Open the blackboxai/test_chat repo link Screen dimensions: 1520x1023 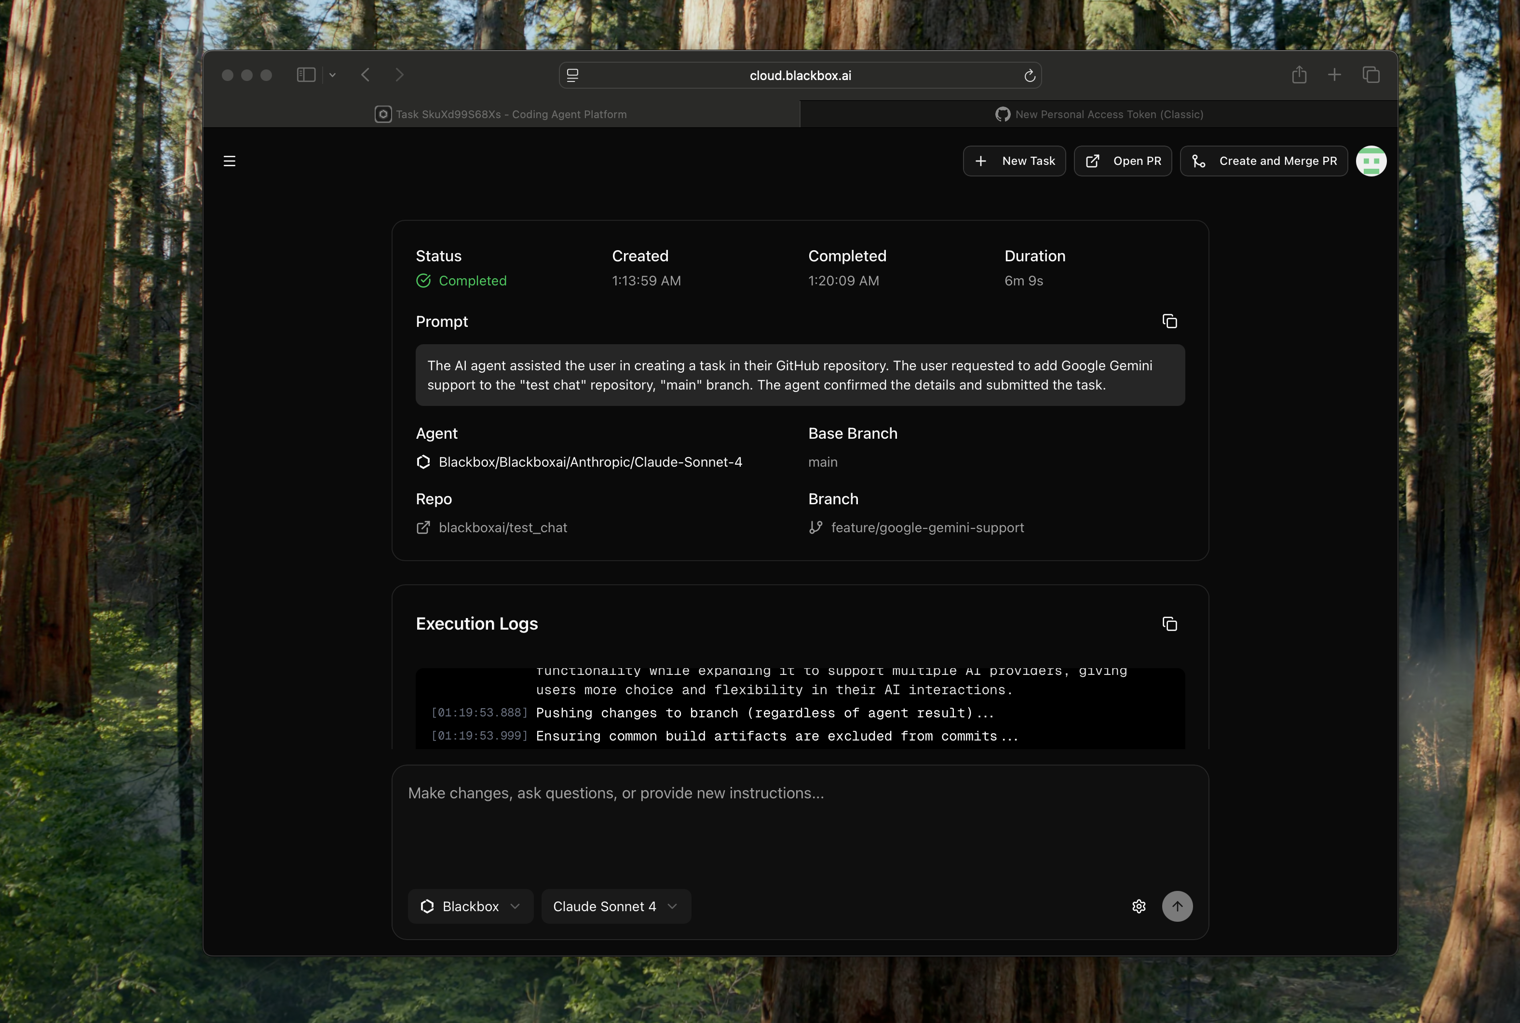[x=502, y=527]
